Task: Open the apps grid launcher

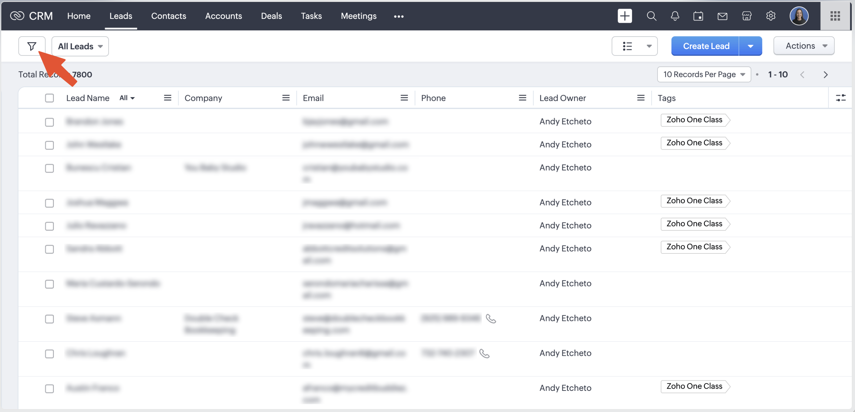Action: (x=835, y=16)
